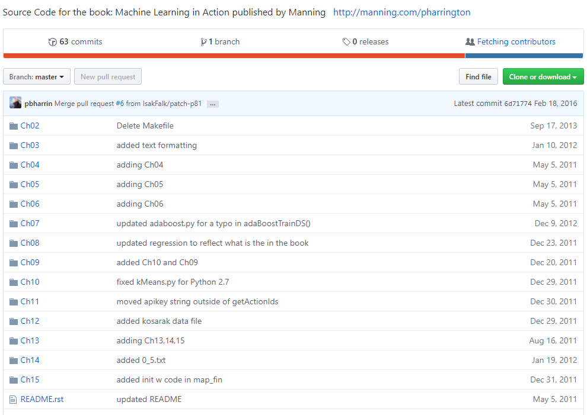View the 0 releases tab
Screen dimensions: 587x415
point(366,42)
